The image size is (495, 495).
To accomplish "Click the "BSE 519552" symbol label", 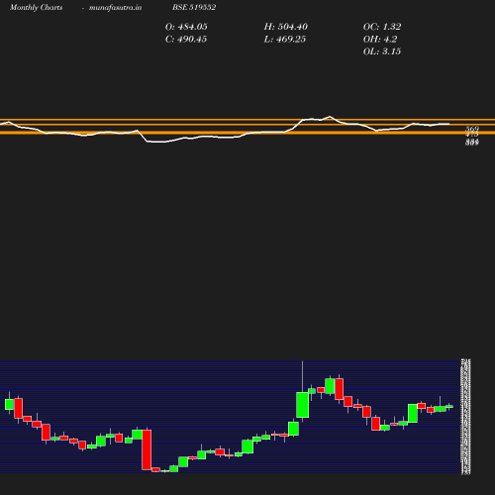I will (194, 7).
